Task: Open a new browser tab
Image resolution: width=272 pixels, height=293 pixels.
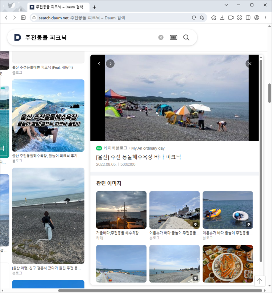Action: pos(95,7)
